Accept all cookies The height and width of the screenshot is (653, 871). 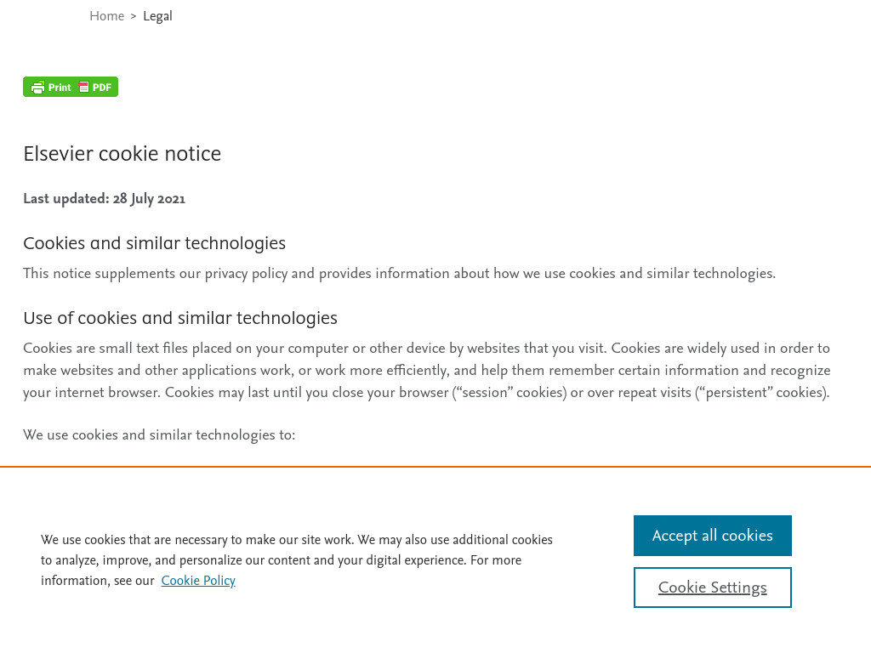tap(712, 536)
